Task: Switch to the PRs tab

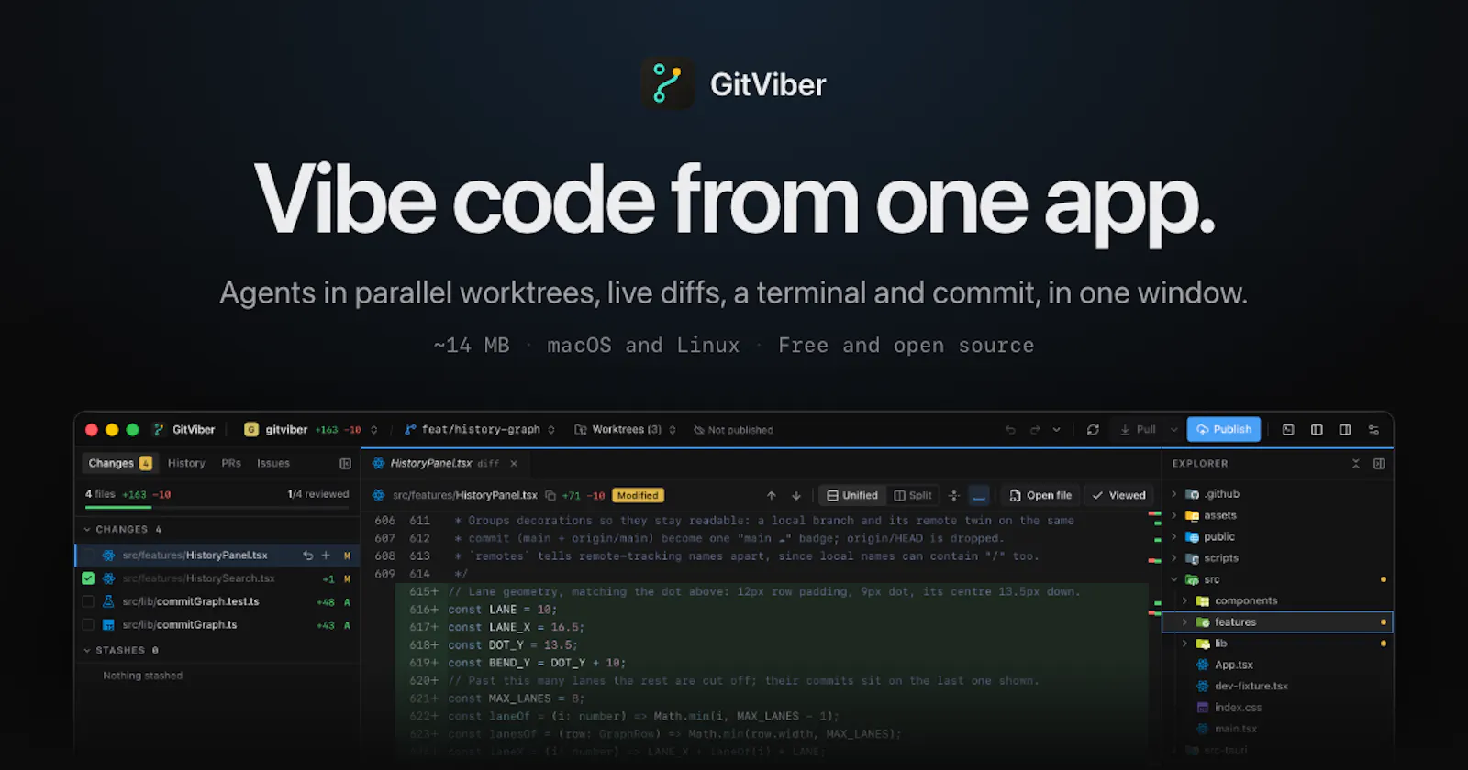Action: pyautogui.click(x=231, y=464)
